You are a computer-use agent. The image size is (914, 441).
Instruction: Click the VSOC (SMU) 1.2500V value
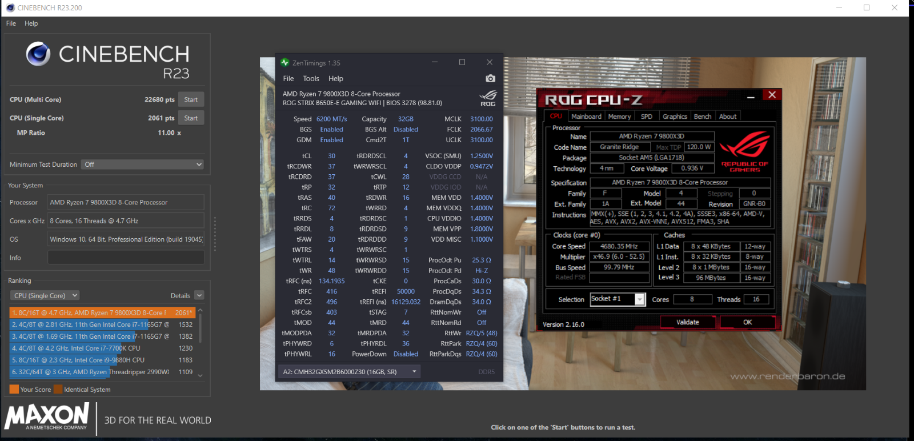[482, 156]
